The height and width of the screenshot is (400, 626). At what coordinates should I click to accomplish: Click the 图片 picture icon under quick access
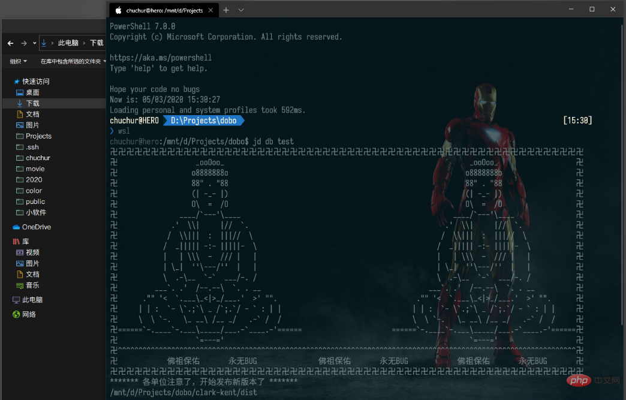20,125
